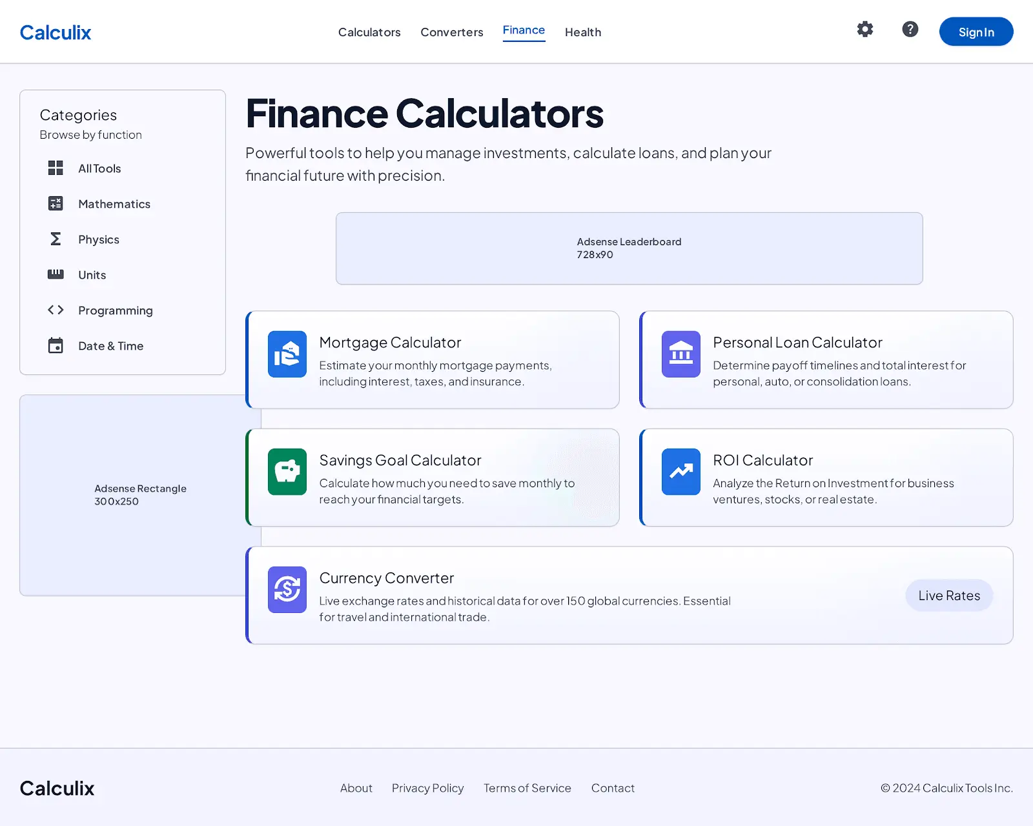Open the Currency Converter title
Viewport: 1033px width, 826px height.
point(387,578)
